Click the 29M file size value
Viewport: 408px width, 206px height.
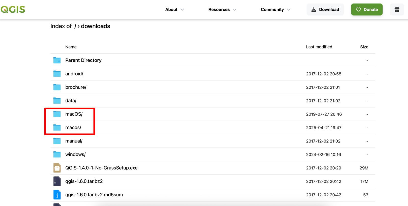click(x=364, y=168)
